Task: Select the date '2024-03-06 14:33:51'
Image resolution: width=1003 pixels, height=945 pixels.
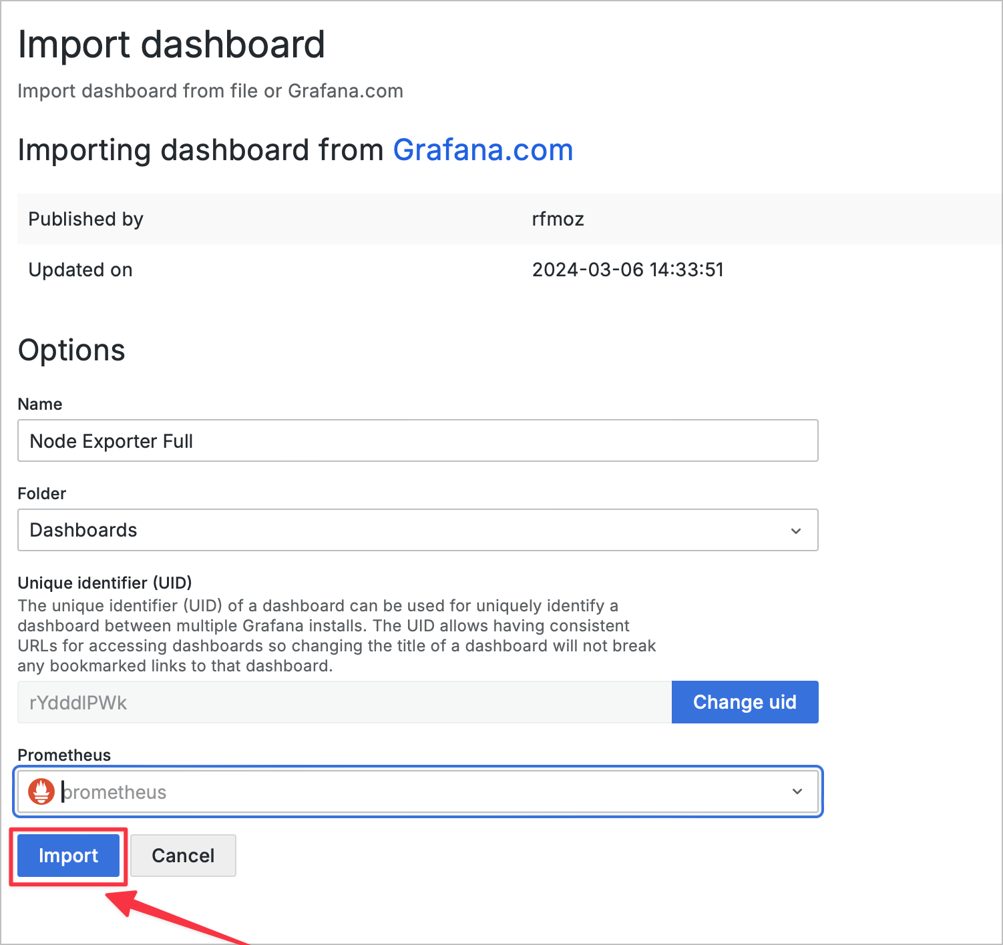Action: (x=628, y=270)
